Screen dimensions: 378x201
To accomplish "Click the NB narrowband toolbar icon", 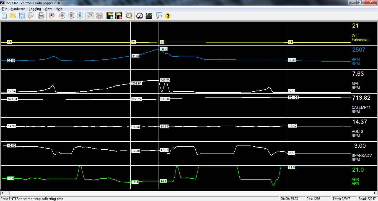I will 149,16.
